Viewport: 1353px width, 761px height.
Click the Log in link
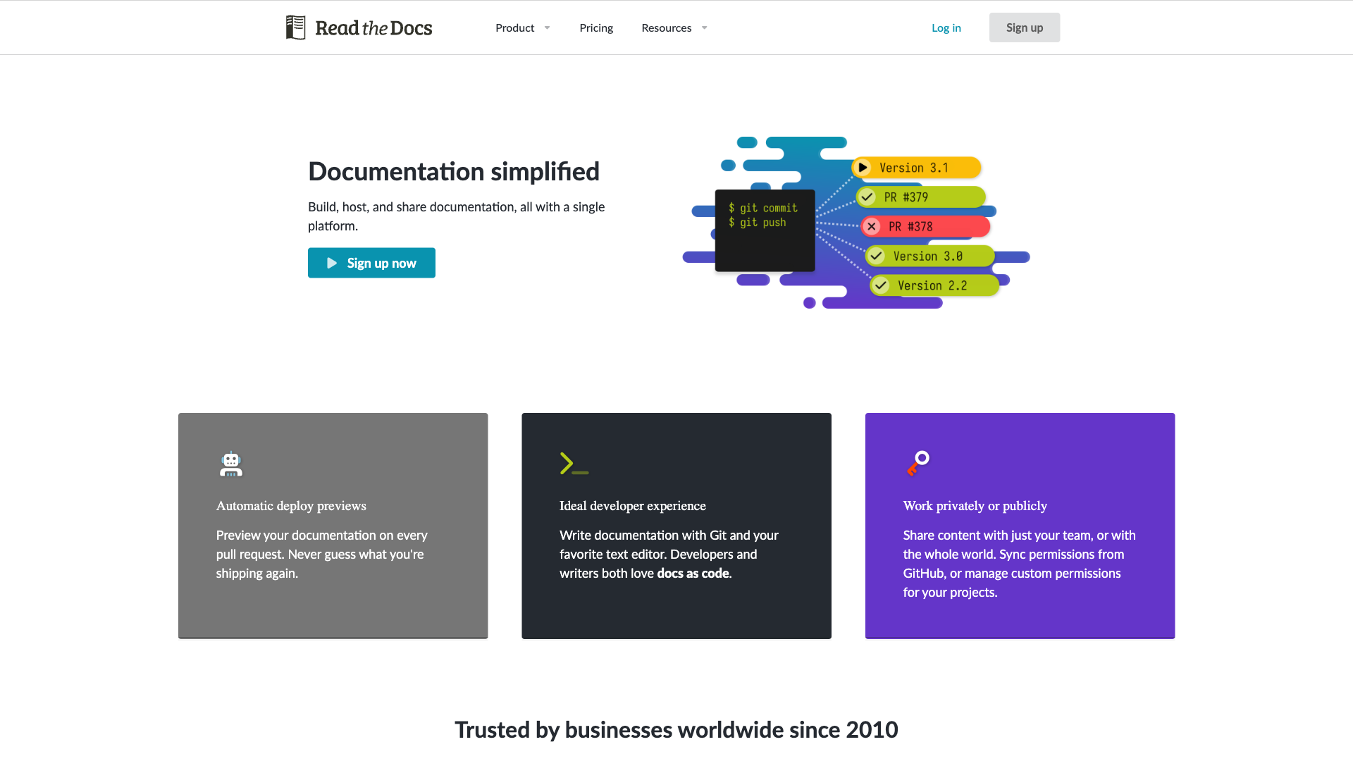point(946,27)
